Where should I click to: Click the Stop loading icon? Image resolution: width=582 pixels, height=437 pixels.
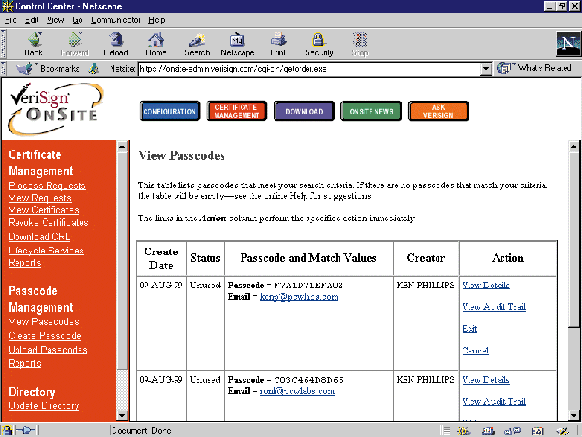tap(360, 40)
